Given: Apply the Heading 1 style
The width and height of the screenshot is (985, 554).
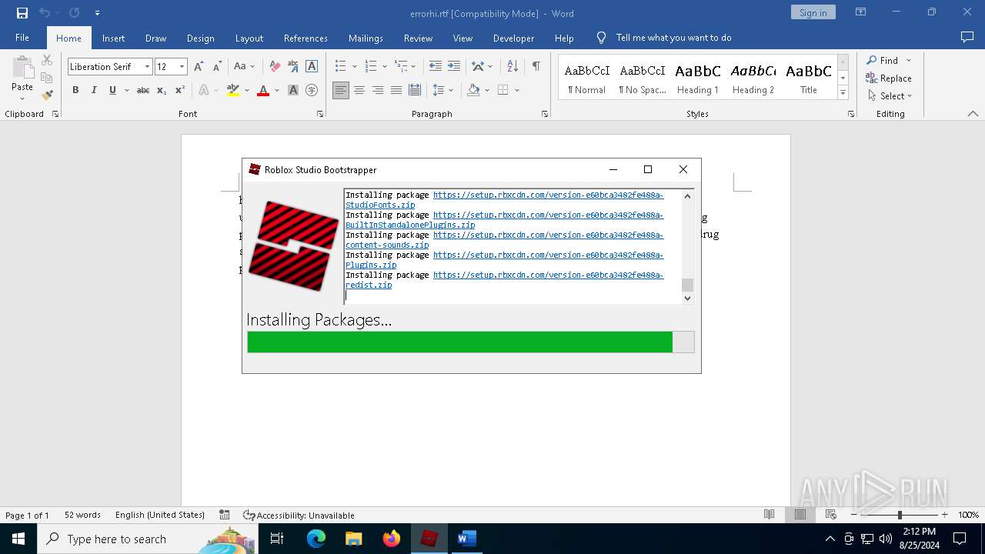Looking at the screenshot, I should pos(698,78).
